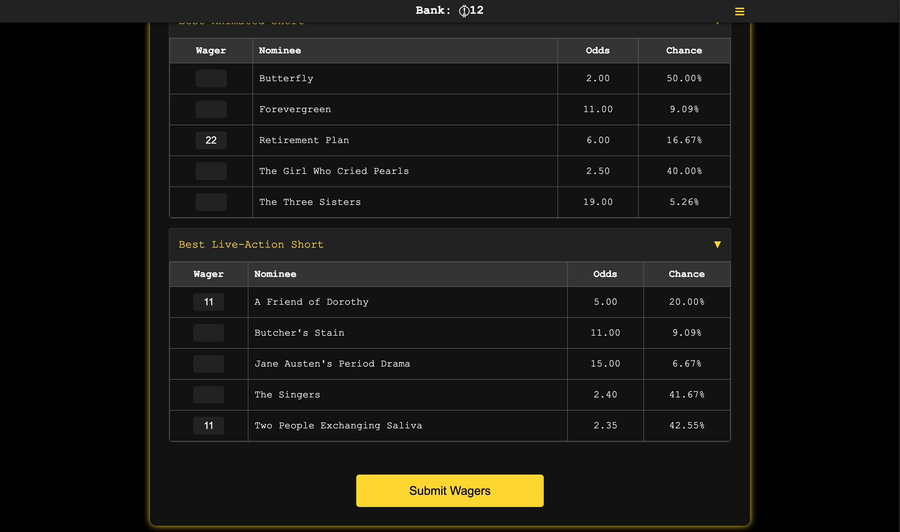Click the Nominee header in Live-Action table
900x532 pixels.
coord(275,274)
